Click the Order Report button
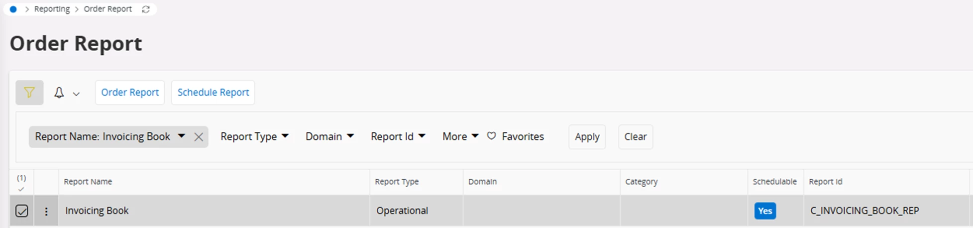 coord(130,93)
